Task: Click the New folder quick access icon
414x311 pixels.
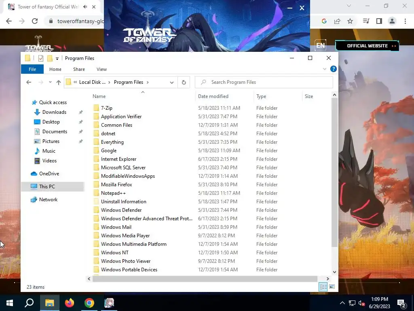Action: [50, 58]
